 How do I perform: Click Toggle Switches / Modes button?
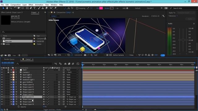52,110
